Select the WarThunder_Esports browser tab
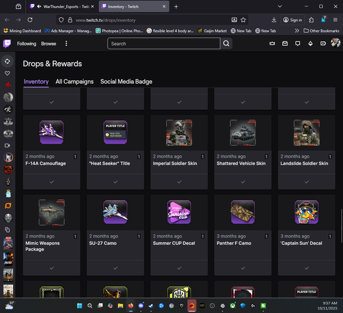 pos(63,6)
